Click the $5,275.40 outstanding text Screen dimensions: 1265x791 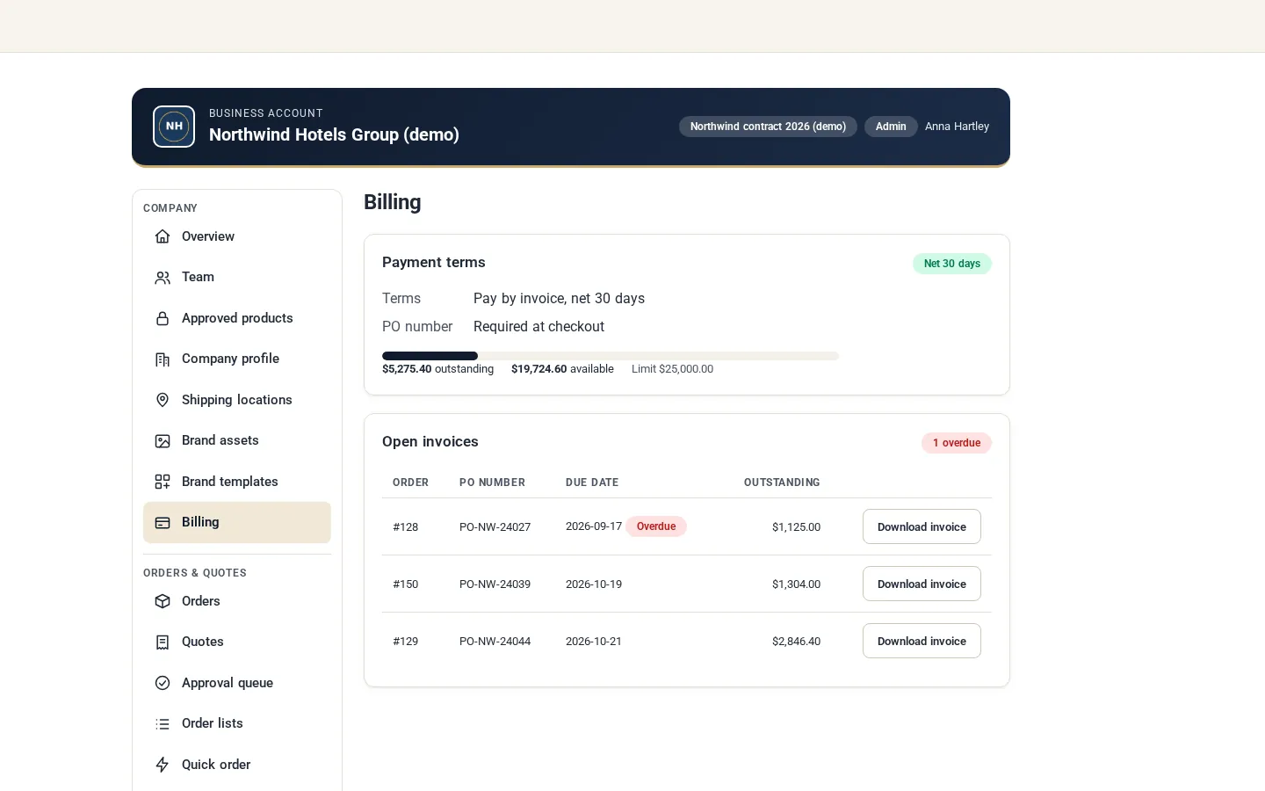tap(437, 369)
